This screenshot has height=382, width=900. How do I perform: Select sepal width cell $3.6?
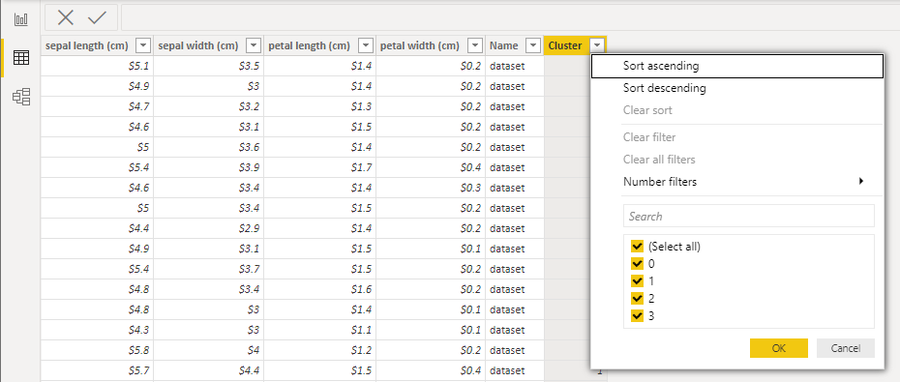click(x=209, y=147)
